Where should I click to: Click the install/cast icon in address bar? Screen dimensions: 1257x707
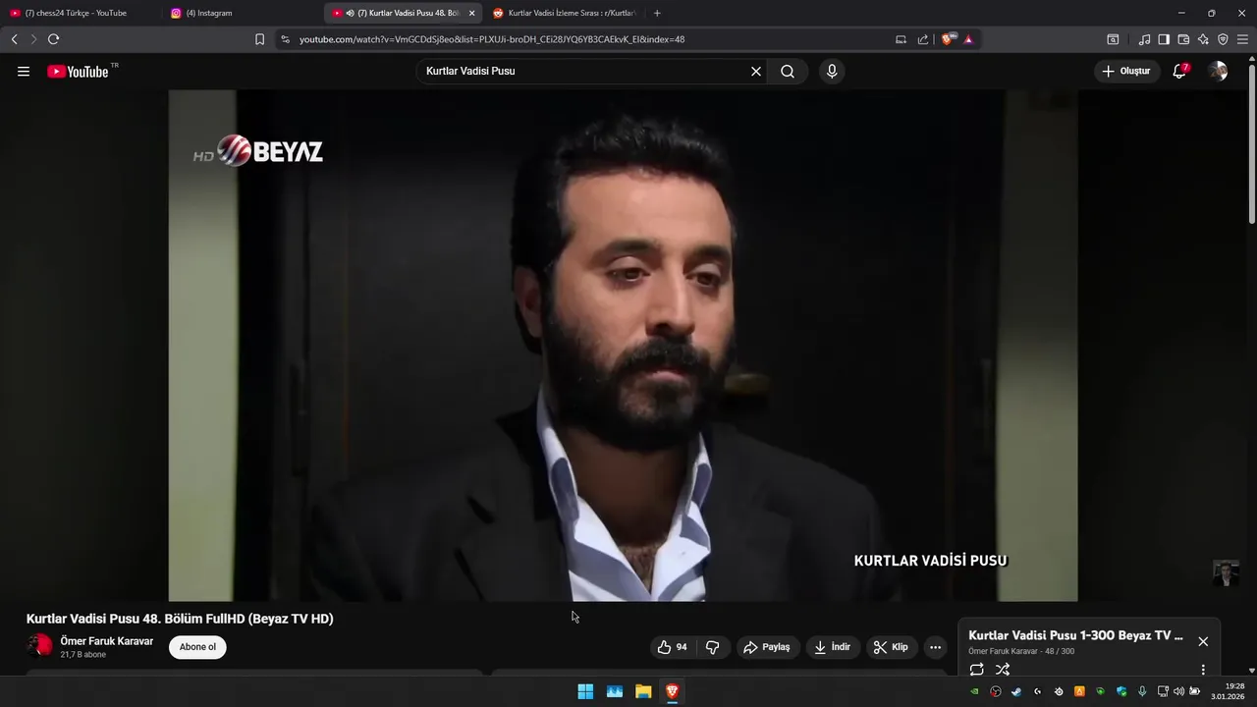click(901, 39)
